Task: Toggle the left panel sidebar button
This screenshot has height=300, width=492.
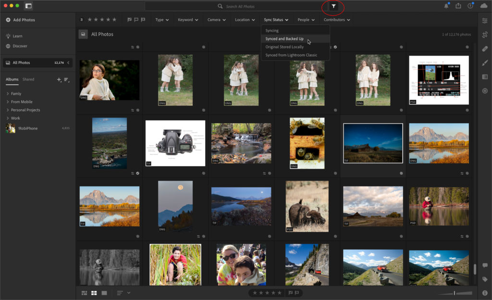Action: point(28,6)
